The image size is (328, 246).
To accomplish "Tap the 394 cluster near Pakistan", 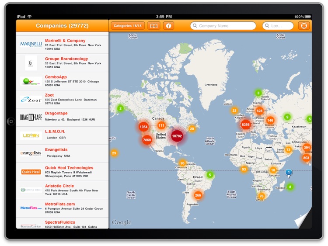I will pos(307,147).
